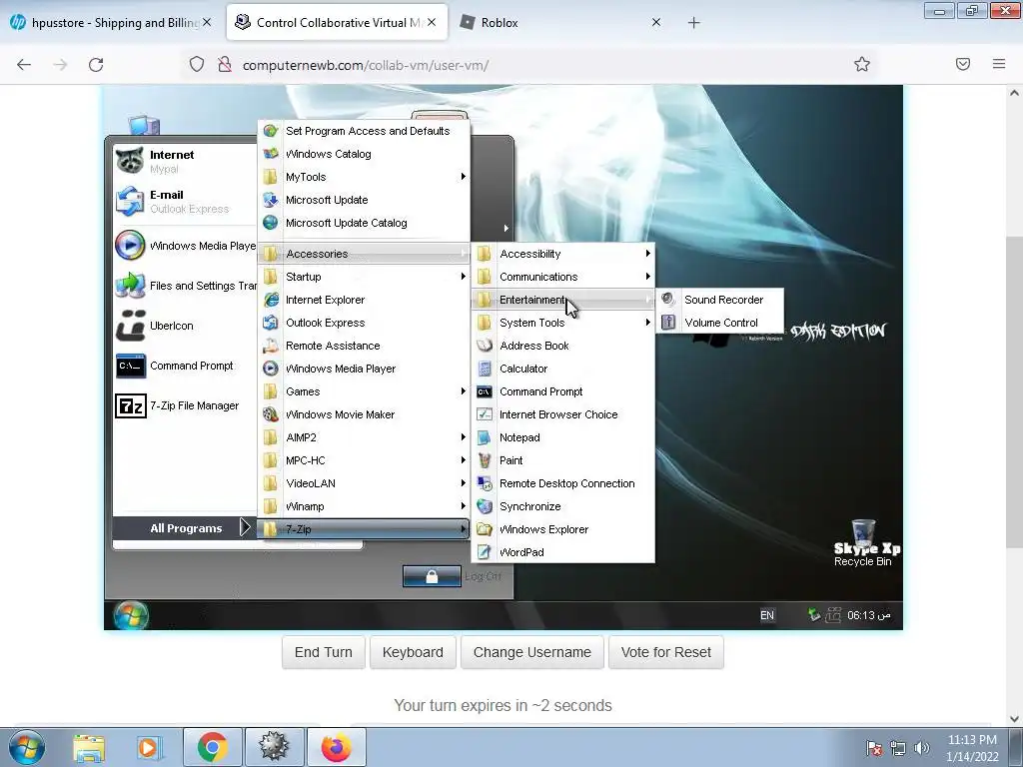Expand the Communications submenu
This screenshot has height=767, width=1023.
click(x=562, y=277)
